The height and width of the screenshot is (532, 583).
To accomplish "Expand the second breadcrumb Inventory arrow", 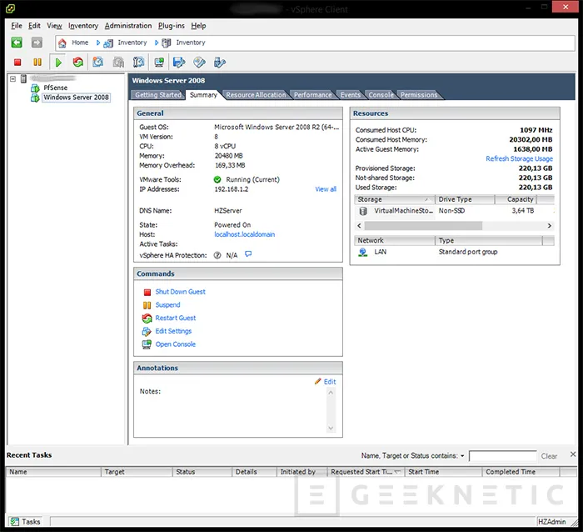I will coord(157,43).
